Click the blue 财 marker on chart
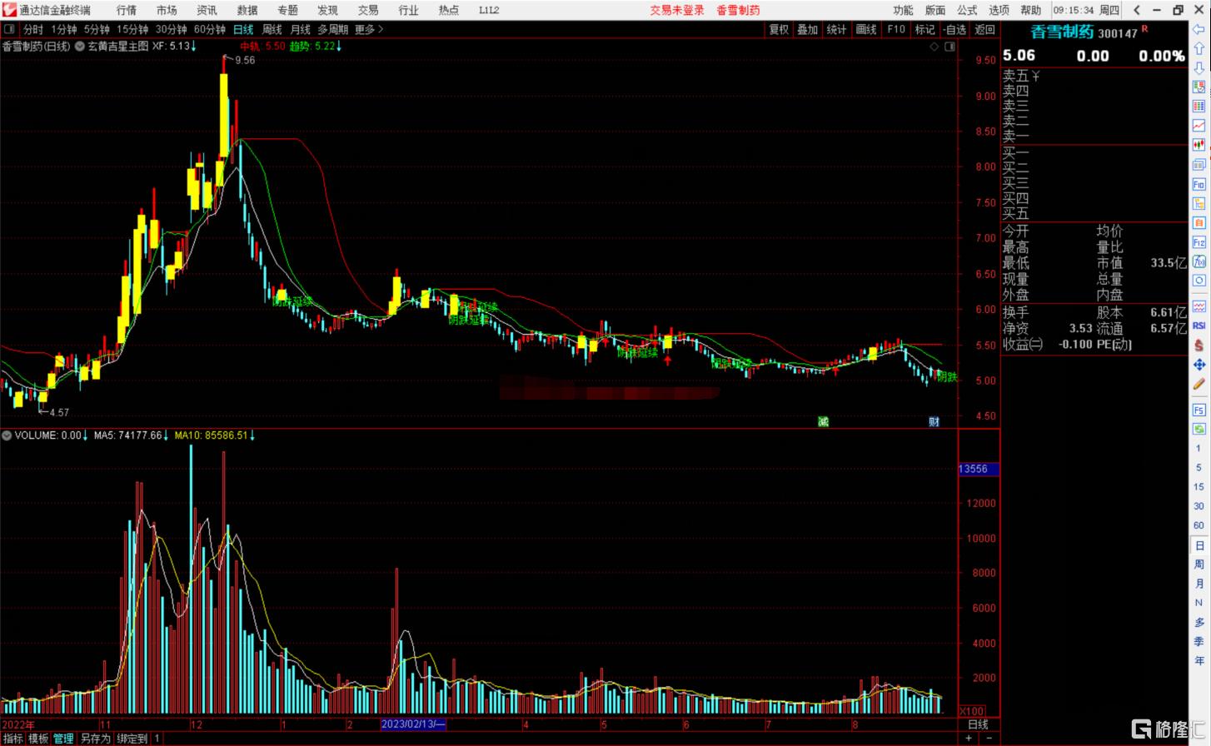Image resolution: width=1211 pixels, height=746 pixels. pyautogui.click(x=934, y=421)
